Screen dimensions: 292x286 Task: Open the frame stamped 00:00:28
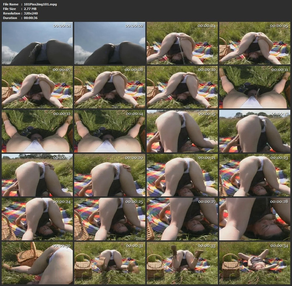(255, 219)
